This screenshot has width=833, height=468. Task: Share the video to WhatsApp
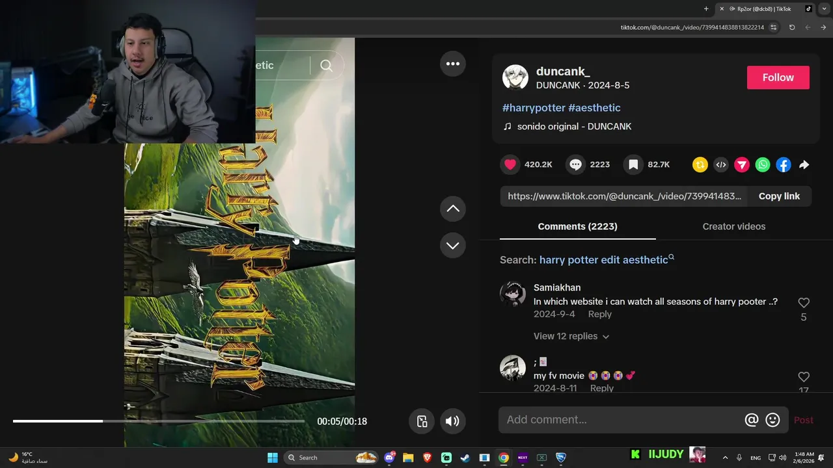click(x=763, y=165)
